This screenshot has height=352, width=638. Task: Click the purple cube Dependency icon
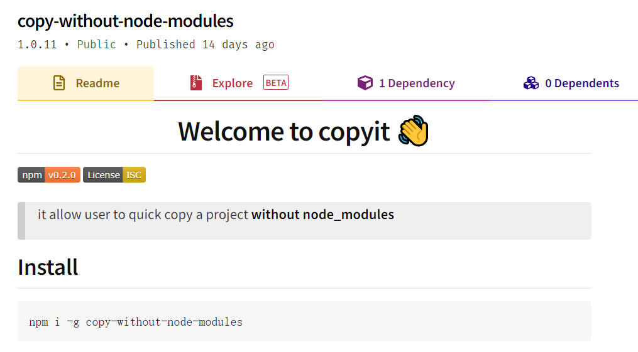[365, 83]
